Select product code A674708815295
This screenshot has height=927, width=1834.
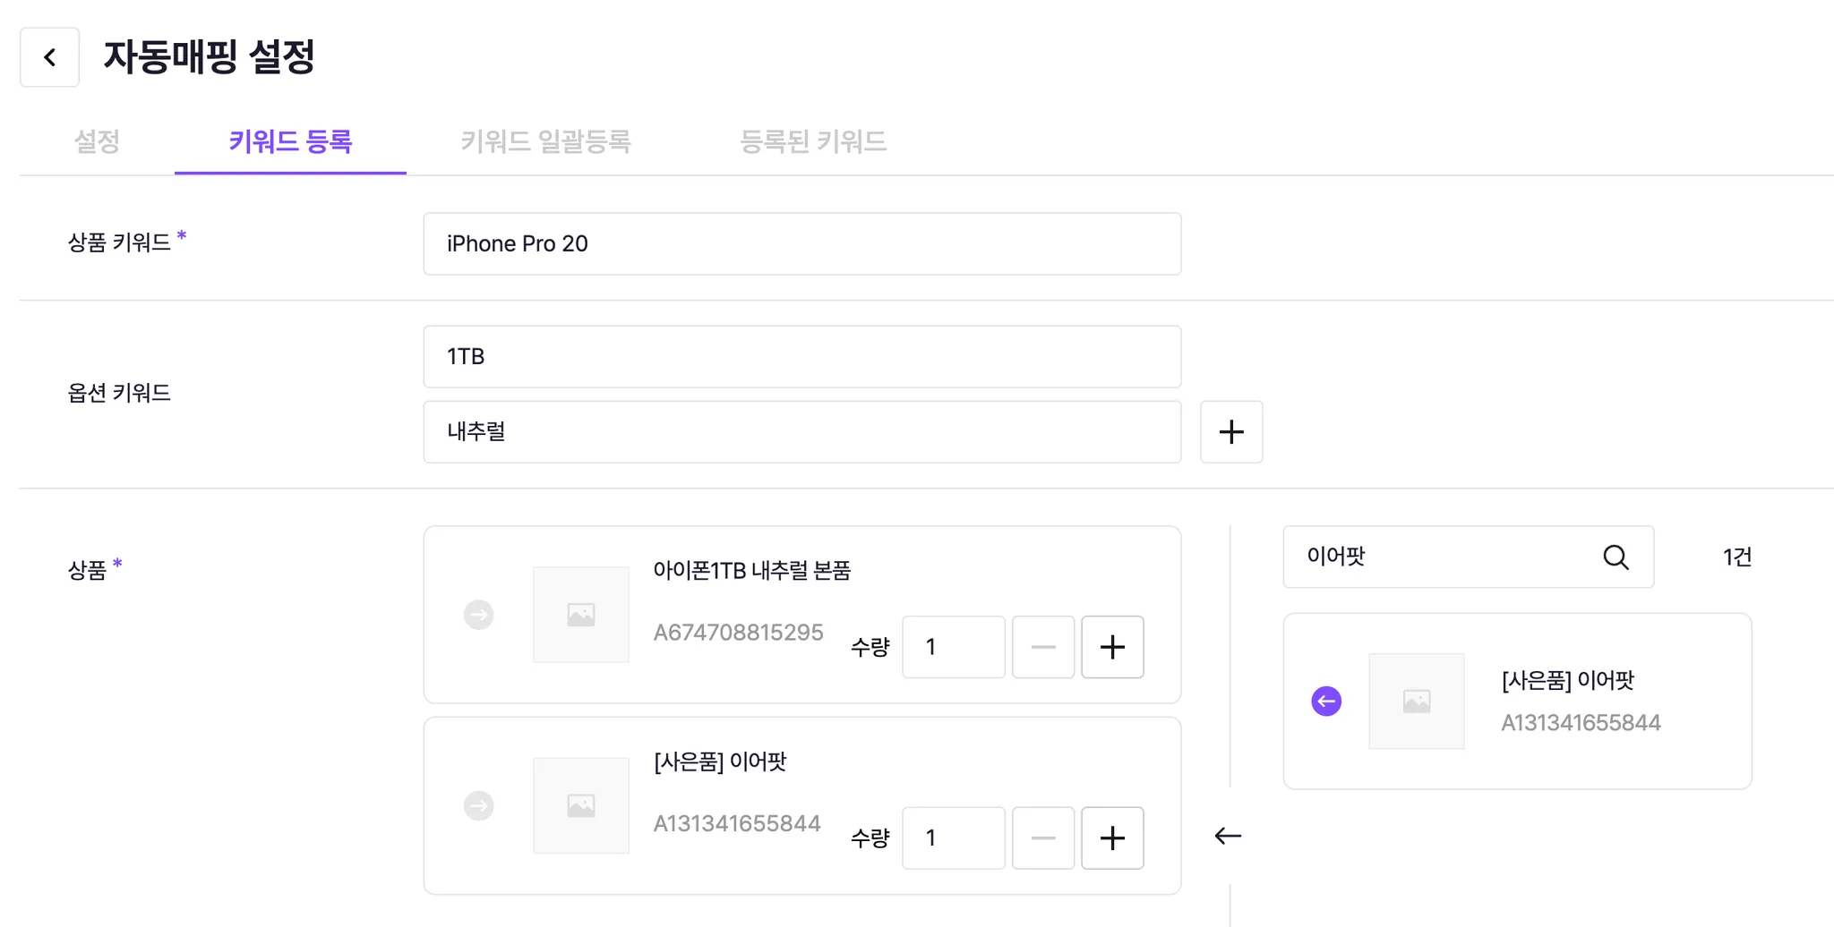738,633
